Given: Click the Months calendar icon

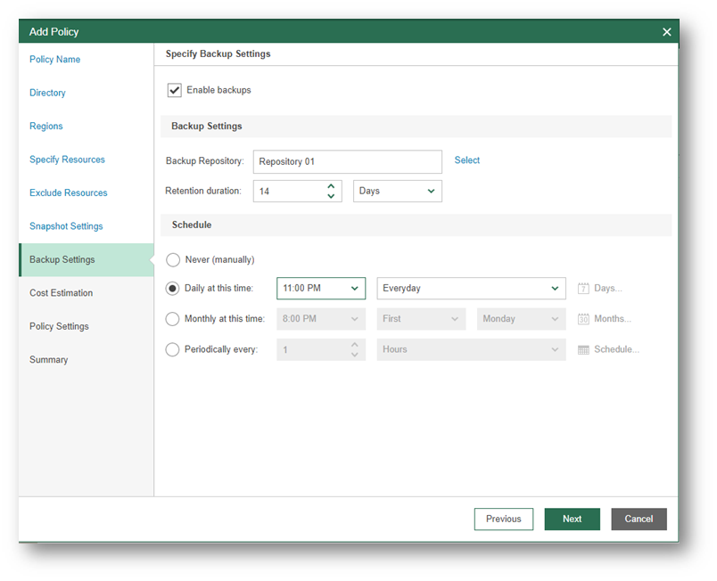Looking at the screenshot, I should pyautogui.click(x=583, y=319).
